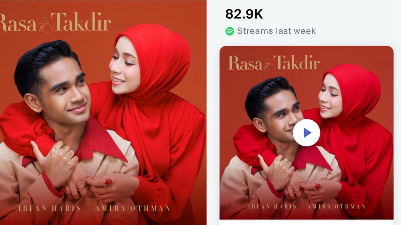Image resolution: width=401 pixels, height=225 pixels.
Task: Click the red gemstone ring in right card
Action: point(317,186)
